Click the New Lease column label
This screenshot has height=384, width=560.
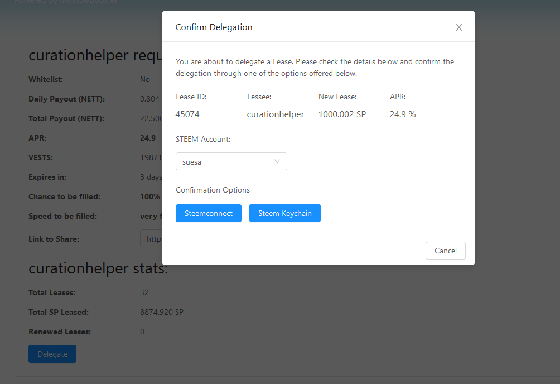(x=337, y=97)
